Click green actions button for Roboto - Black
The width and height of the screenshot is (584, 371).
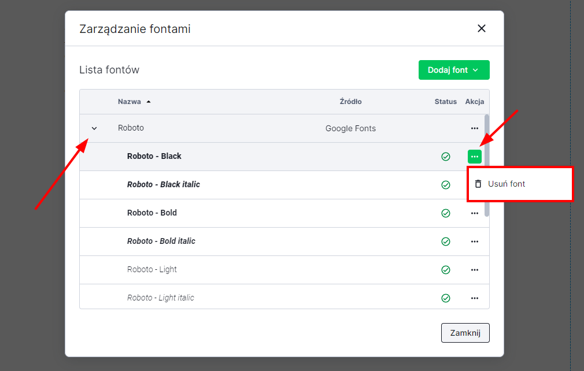click(x=474, y=157)
